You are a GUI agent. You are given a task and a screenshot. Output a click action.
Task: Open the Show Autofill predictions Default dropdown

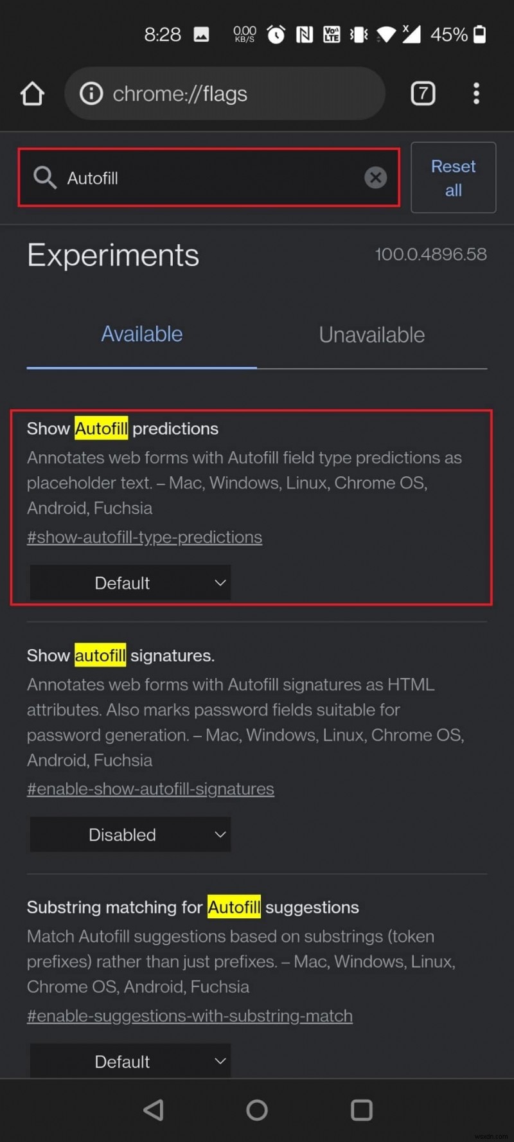pos(130,582)
